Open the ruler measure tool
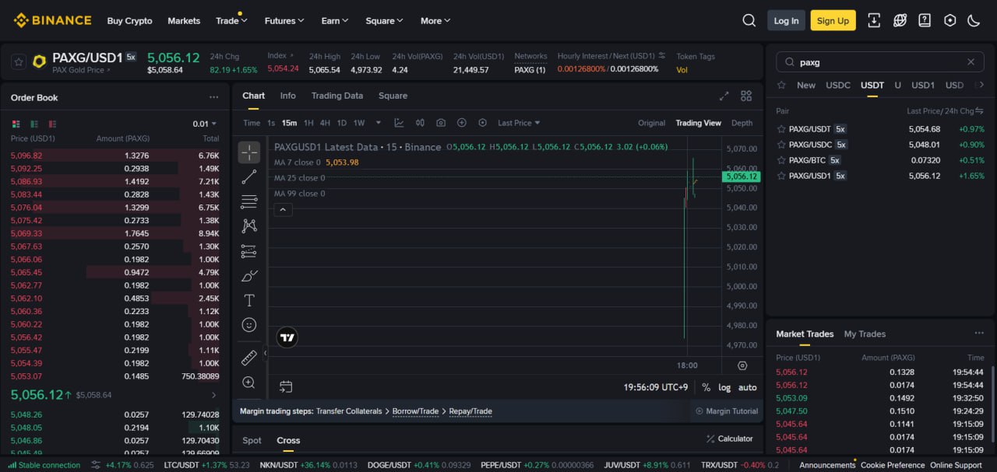The height and width of the screenshot is (472, 997). click(x=249, y=358)
